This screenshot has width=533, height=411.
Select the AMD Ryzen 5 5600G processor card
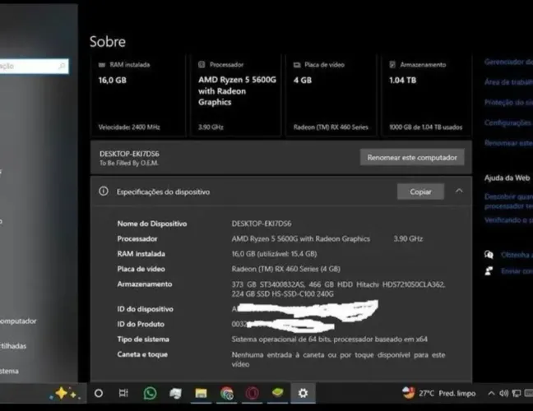(236, 96)
